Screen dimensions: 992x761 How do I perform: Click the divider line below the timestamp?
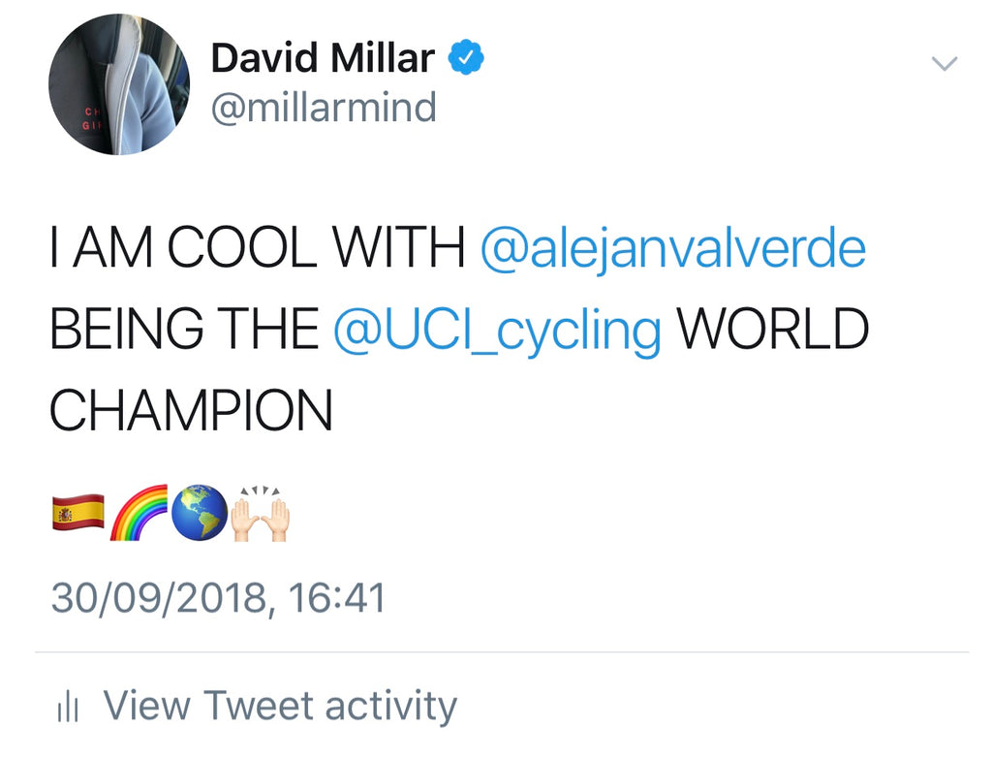(502, 652)
